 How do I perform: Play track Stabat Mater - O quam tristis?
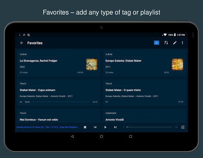click(x=144, y=92)
